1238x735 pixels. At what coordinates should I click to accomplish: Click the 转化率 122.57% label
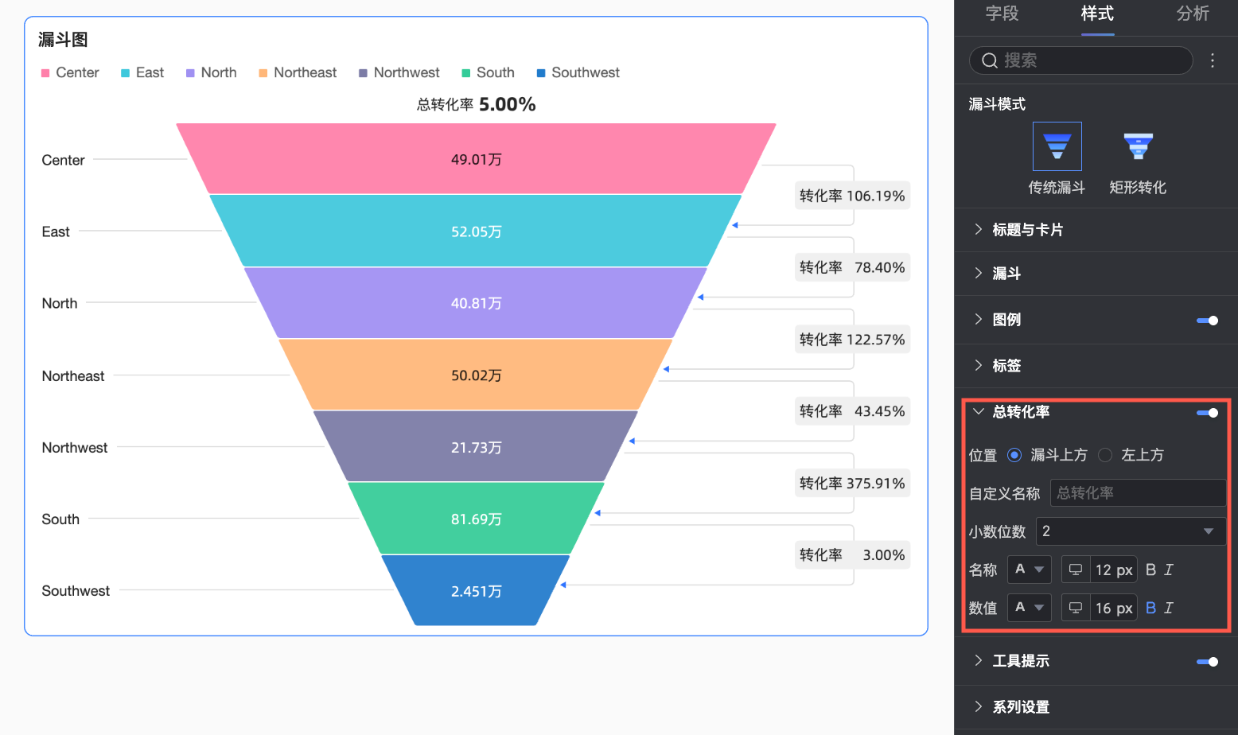tap(852, 340)
